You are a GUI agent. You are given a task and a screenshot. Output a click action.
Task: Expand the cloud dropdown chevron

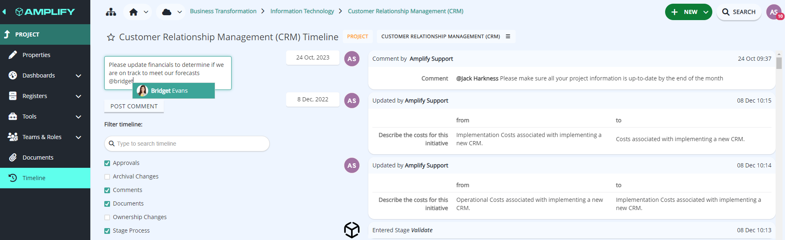[x=179, y=12]
